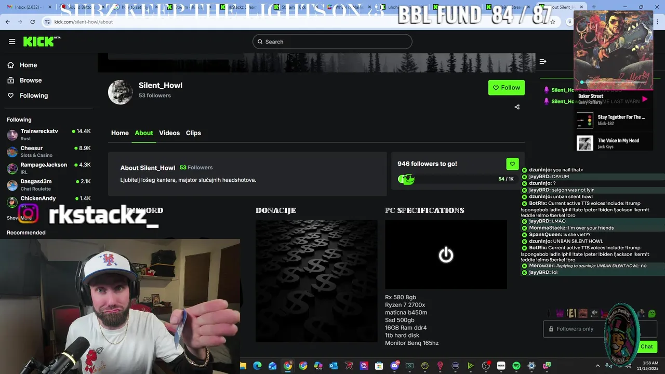665x374 pixels.
Task: Click Silent_Howl profile avatar
Action: [121, 92]
